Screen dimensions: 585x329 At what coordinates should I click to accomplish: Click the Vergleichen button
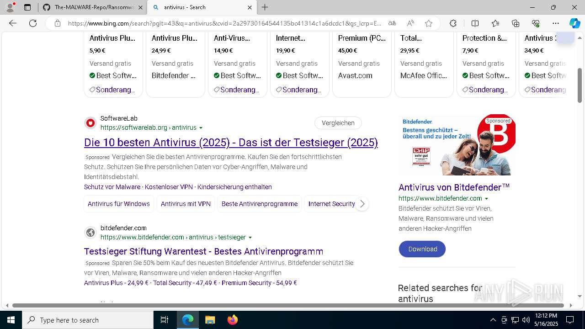click(338, 123)
